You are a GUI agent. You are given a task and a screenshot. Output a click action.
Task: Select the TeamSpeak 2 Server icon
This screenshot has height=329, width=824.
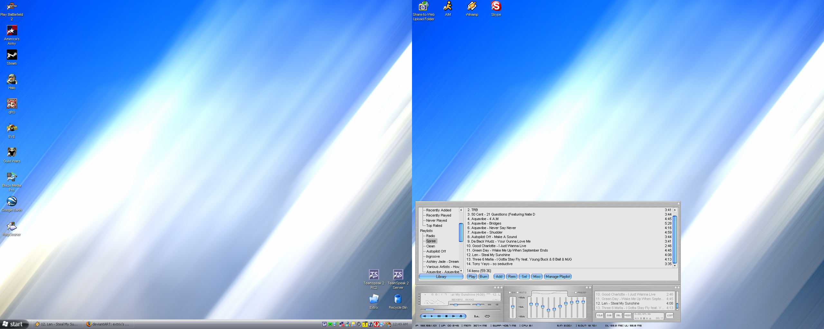(398, 280)
